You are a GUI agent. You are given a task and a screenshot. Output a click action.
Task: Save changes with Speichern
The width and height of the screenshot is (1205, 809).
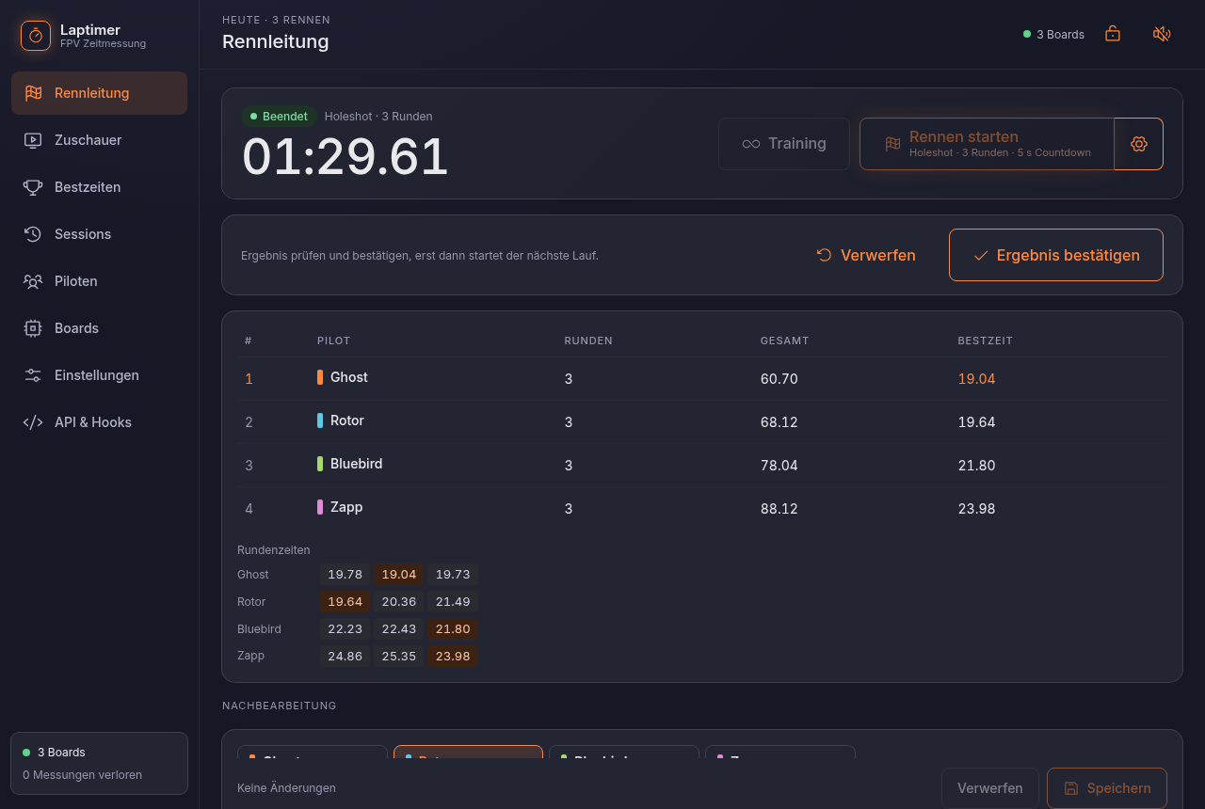1107,788
